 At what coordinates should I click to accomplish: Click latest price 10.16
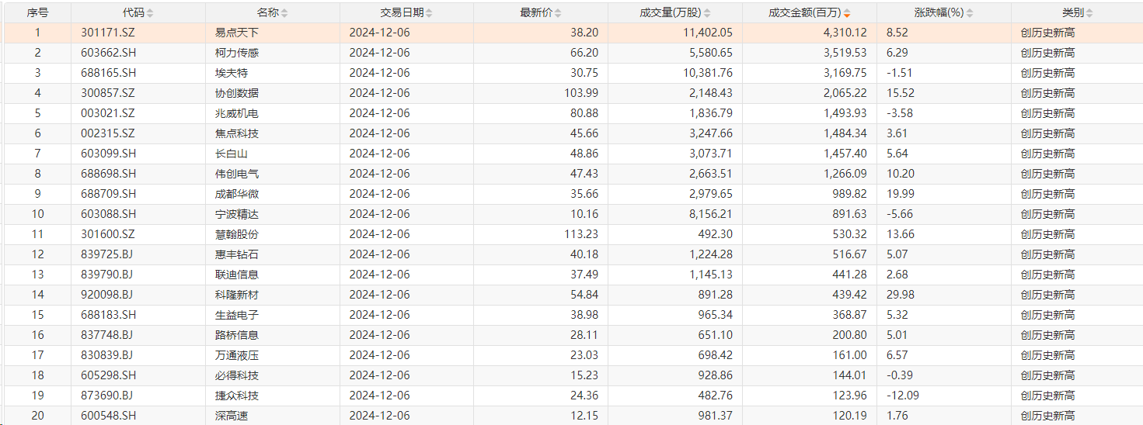[584, 214]
